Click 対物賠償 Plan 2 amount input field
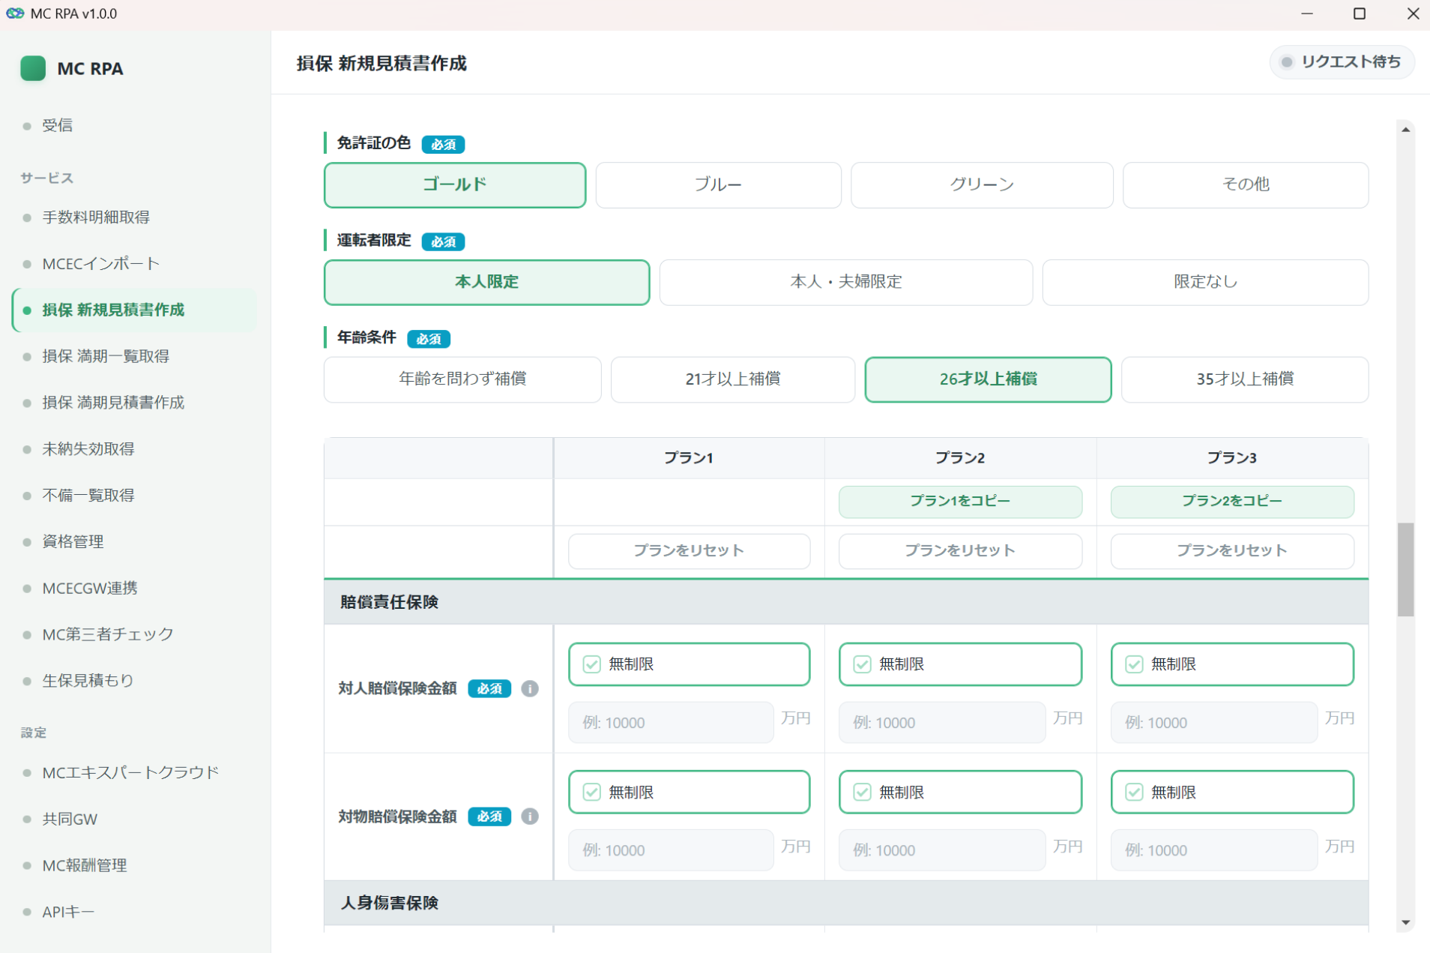 pos(942,850)
